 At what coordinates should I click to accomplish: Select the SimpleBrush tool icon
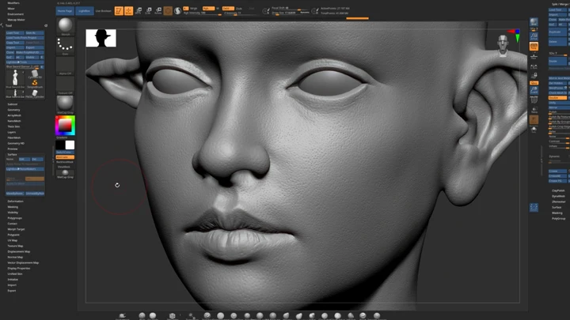click(x=35, y=83)
